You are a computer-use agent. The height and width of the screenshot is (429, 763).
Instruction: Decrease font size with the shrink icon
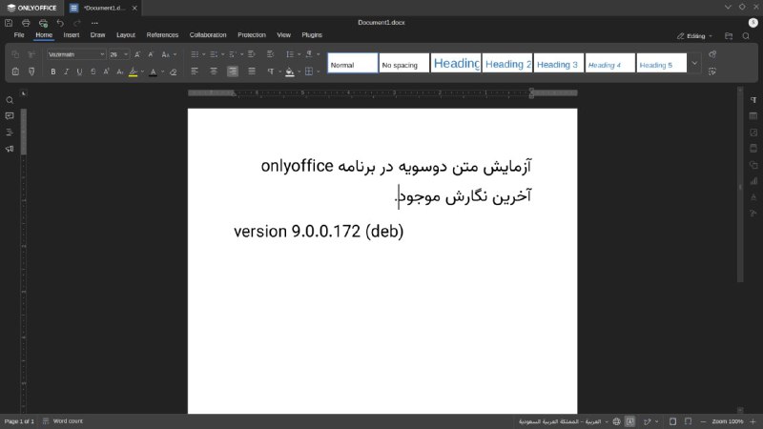pos(151,54)
